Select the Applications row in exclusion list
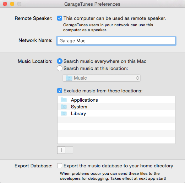 (116, 100)
